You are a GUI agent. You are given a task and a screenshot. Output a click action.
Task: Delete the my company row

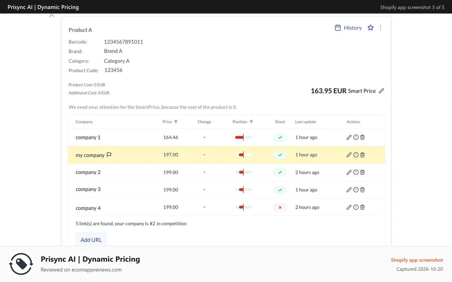click(x=362, y=155)
